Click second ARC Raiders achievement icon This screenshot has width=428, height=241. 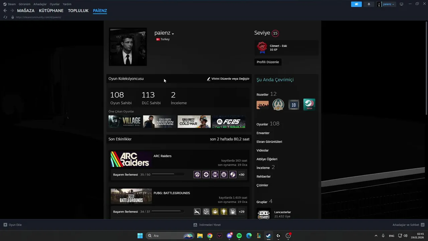point(206,174)
